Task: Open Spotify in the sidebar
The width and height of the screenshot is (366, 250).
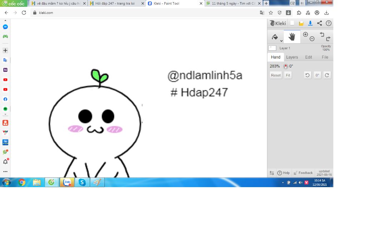Action: click(5, 109)
